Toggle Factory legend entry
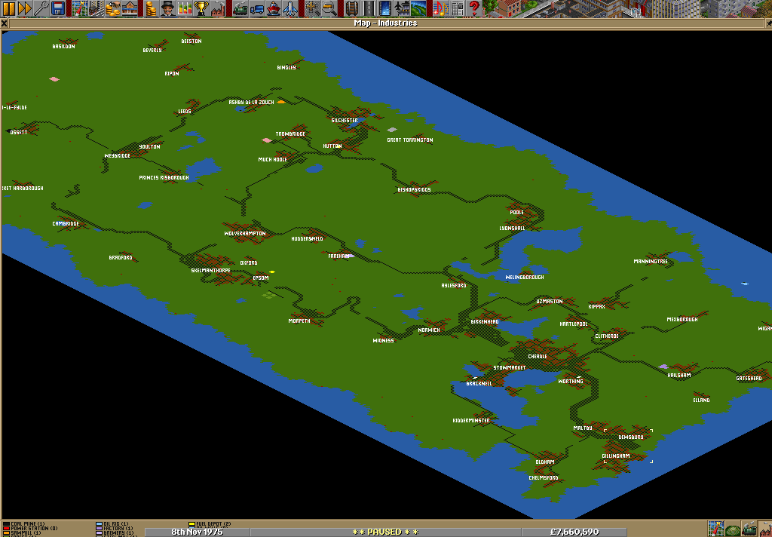 click(115, 528)
